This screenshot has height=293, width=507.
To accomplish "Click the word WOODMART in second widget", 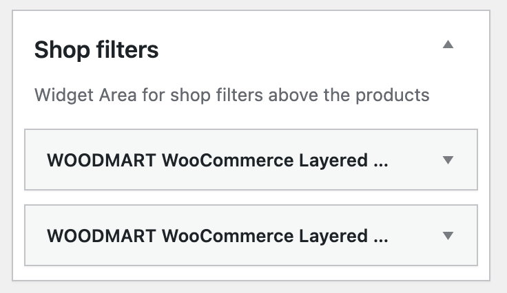I will coord(101,236).
